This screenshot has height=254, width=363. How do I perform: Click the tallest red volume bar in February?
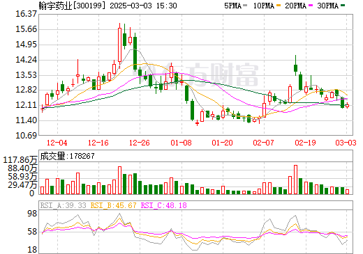(x=295, y=180)
